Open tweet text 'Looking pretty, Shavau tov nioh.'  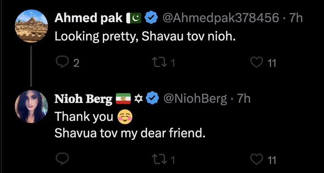[145, 37]
